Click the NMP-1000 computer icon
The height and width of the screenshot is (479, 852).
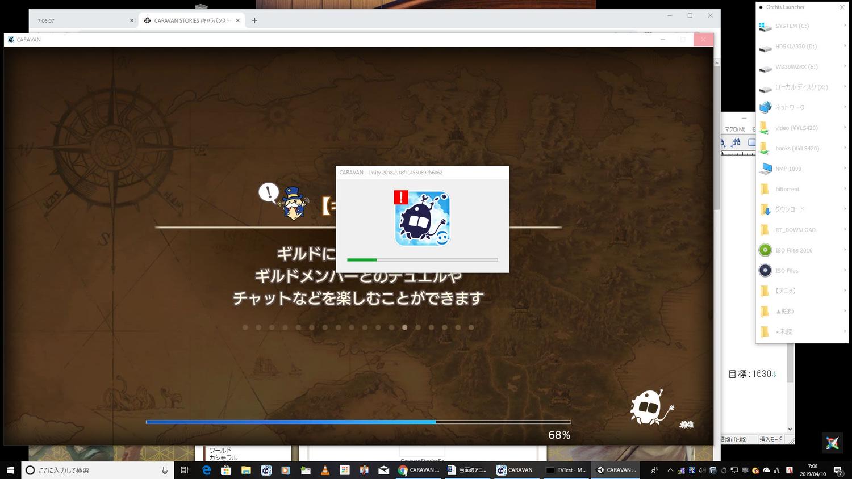pos(765,169)
